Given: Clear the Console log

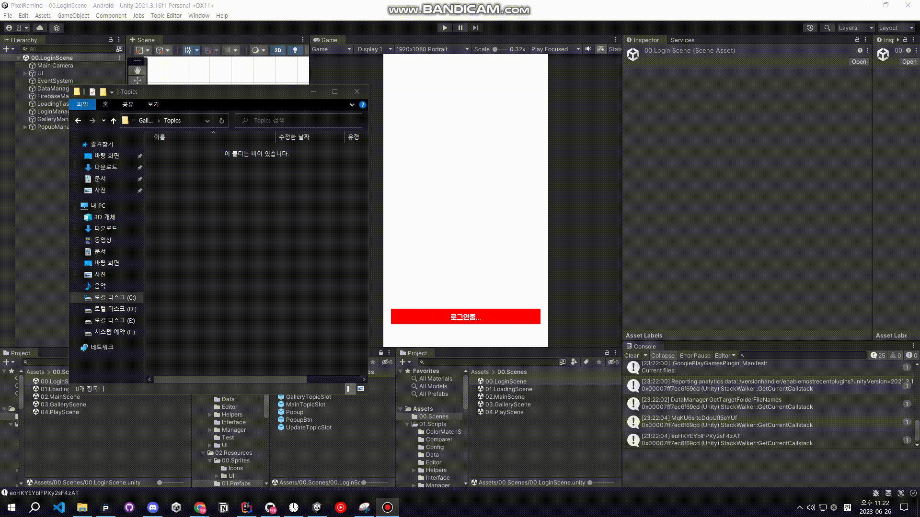Looking at the screenshot, I should click(x=631, y=356).
